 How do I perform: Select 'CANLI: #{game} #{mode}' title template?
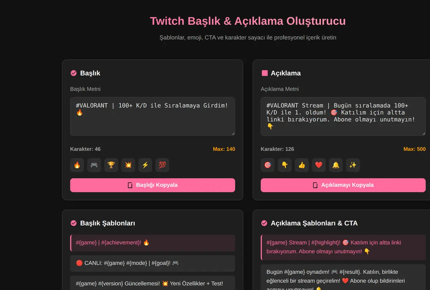[153, 264]
